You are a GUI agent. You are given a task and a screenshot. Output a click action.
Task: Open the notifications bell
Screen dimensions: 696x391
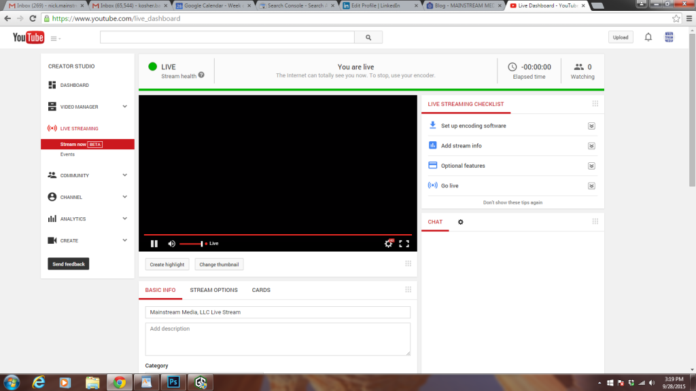[x=648, y=37]
